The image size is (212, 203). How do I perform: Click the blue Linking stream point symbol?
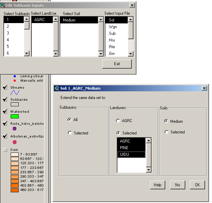pos(14,76)
